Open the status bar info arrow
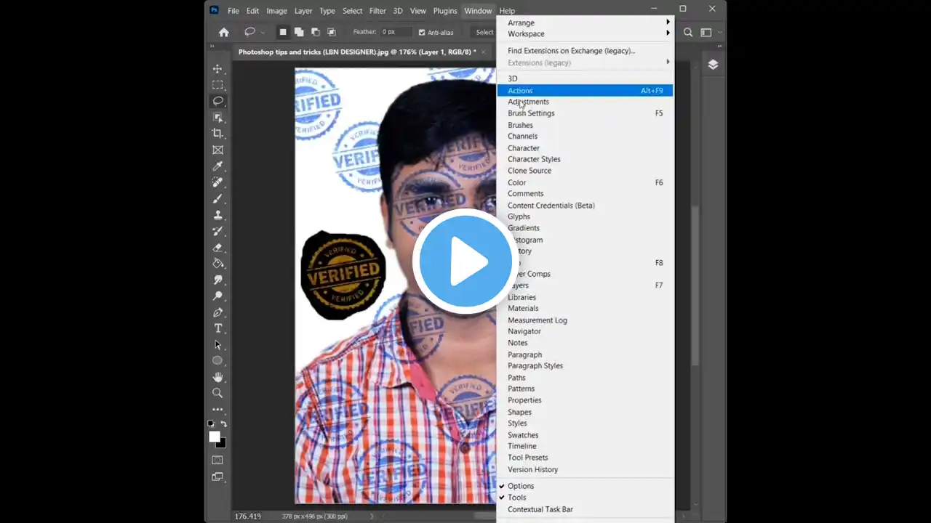This screenshot has height=523, width=931. point(372,516)
